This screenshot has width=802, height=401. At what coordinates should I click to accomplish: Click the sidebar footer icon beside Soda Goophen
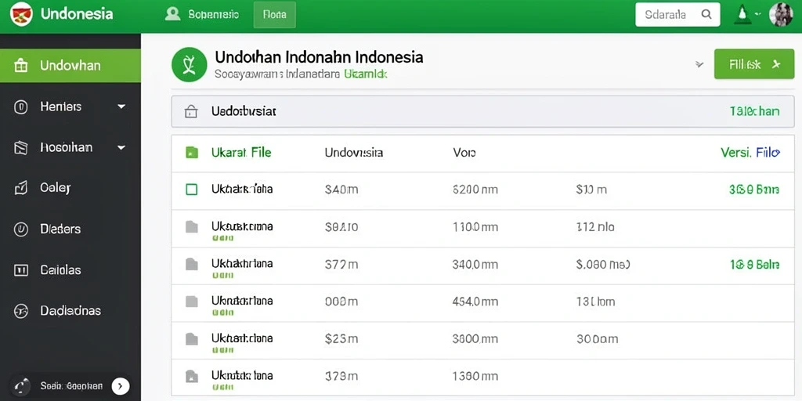point(21,385)
